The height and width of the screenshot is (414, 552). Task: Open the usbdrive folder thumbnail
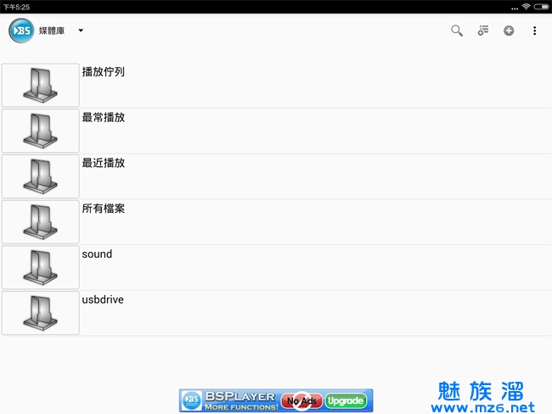coord(41,313)
